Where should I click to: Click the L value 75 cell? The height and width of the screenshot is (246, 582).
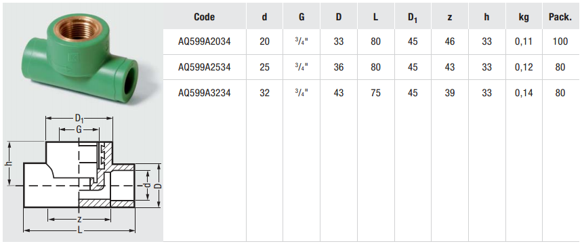pos(375,93)
